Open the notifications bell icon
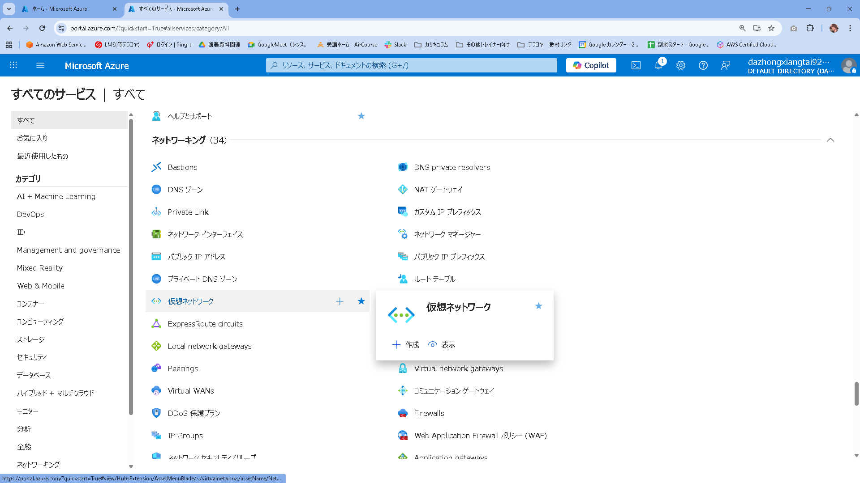Viewport: 860px width, 483px height. pyautogui.click(x=658, y=66)
